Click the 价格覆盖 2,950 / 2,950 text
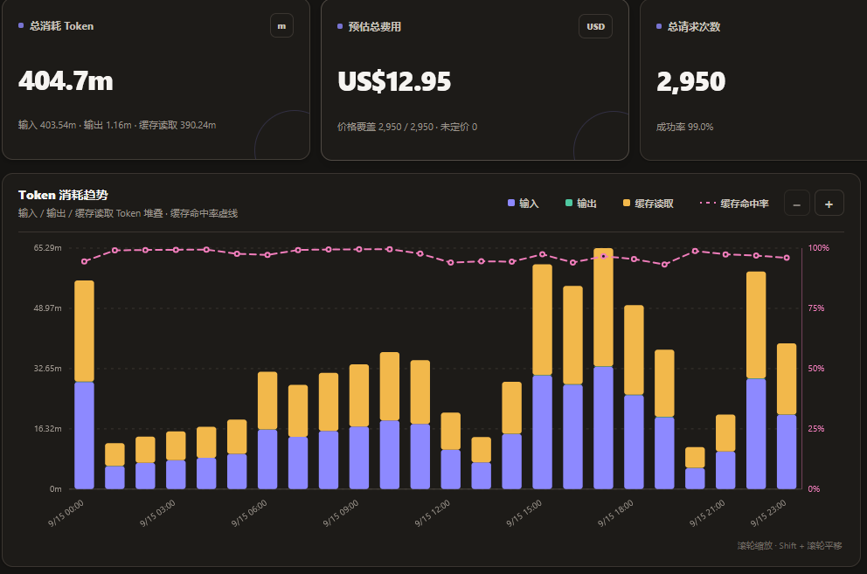The height and width of the screenshot is (574, 867). pos(385,127)
